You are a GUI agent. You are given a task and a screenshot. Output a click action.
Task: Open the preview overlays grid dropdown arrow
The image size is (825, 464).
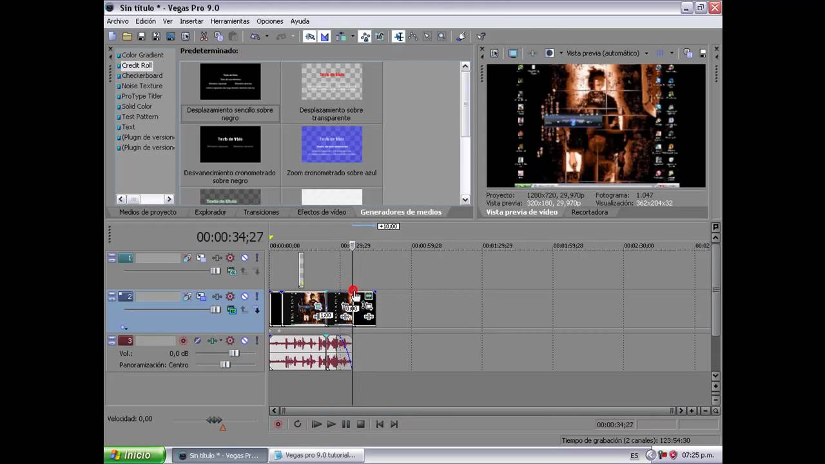coord(672,53)
